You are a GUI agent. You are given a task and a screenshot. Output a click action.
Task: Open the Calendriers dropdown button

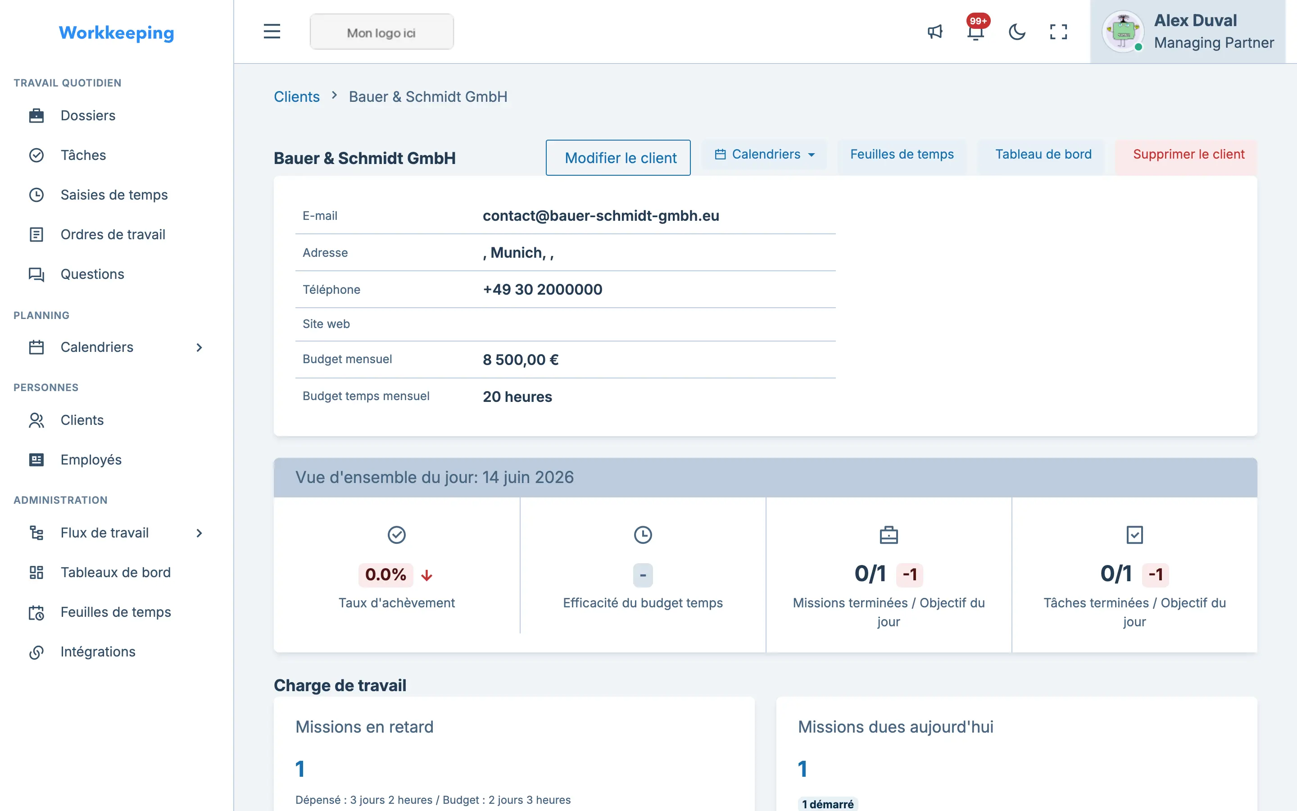(764, 155)
